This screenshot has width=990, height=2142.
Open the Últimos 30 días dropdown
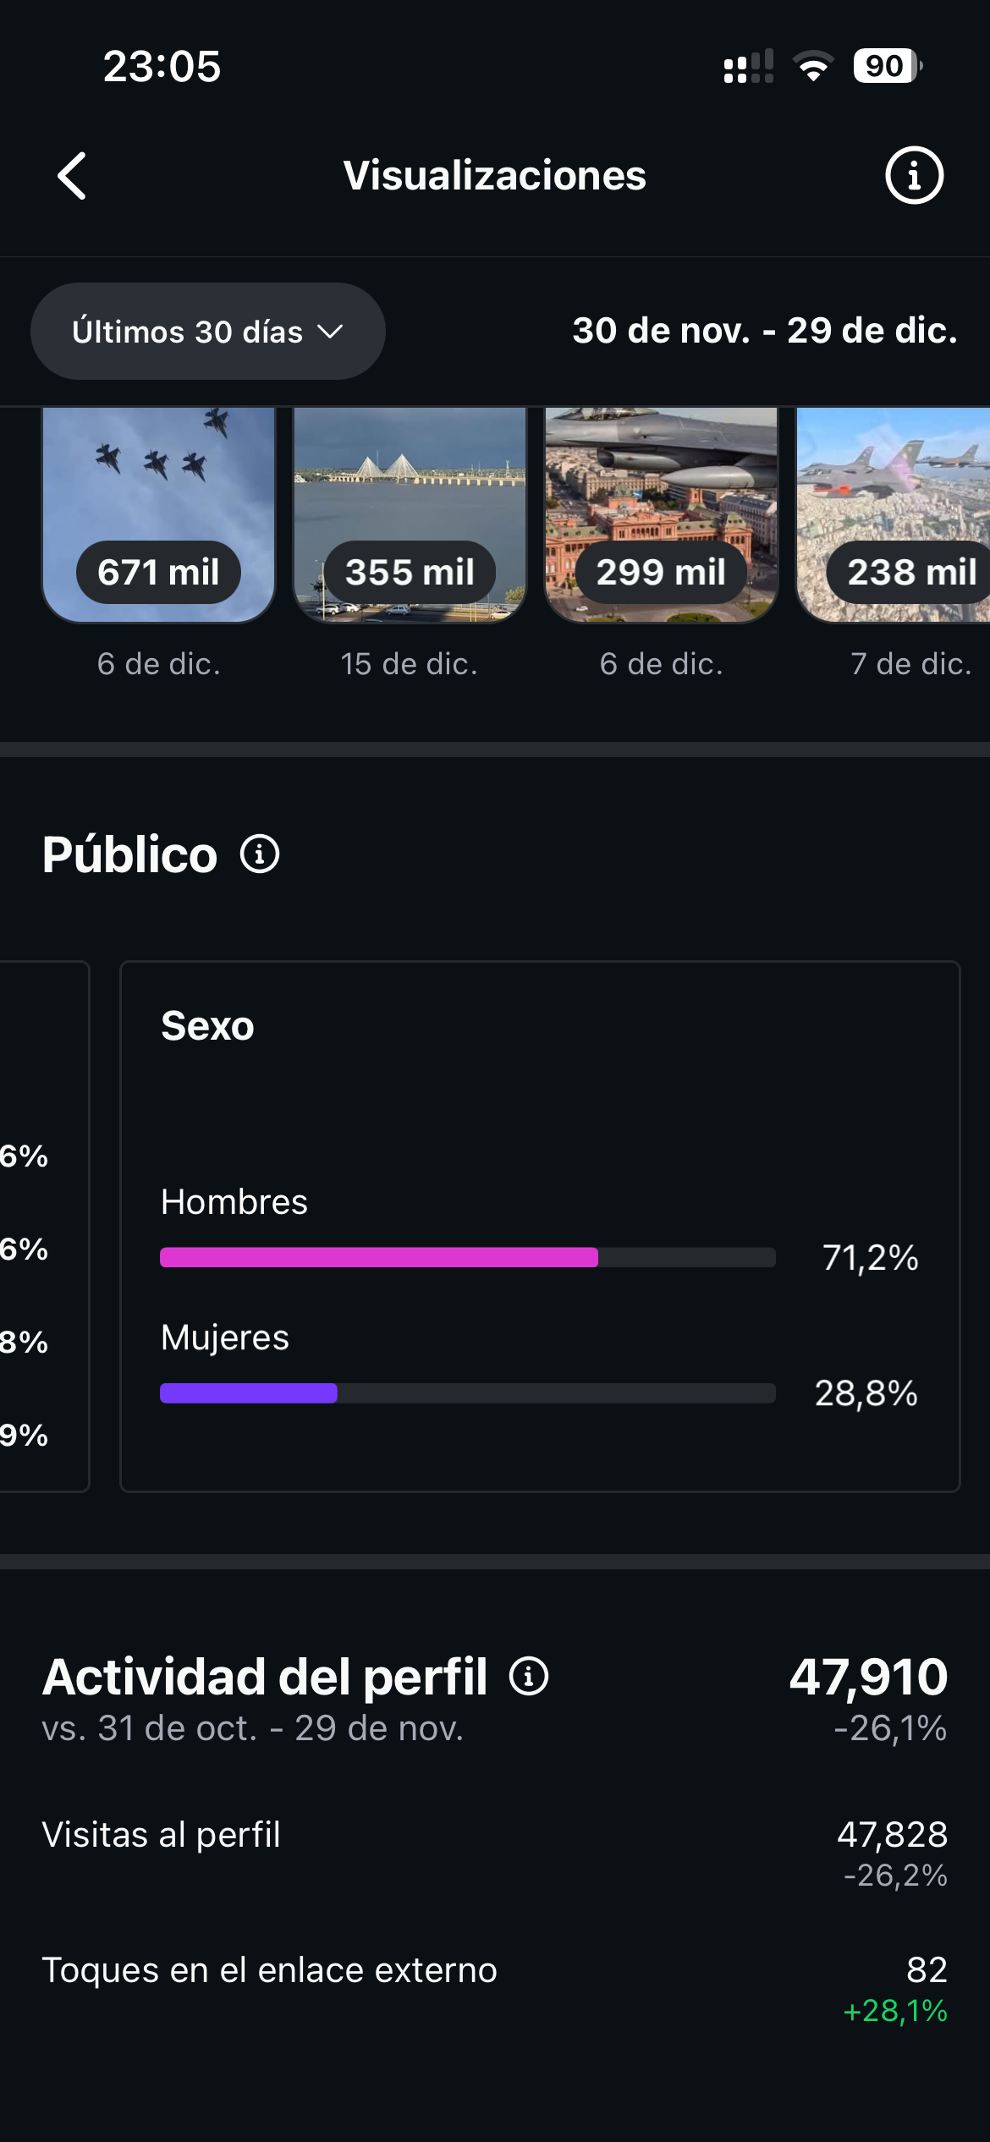click(208, 331)
